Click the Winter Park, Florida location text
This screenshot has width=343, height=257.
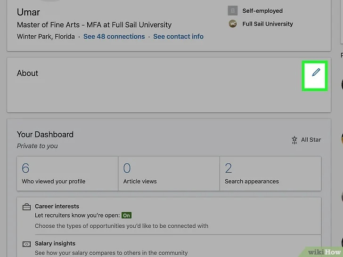click(x=46, y=36)
